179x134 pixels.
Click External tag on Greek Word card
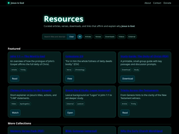70,104
